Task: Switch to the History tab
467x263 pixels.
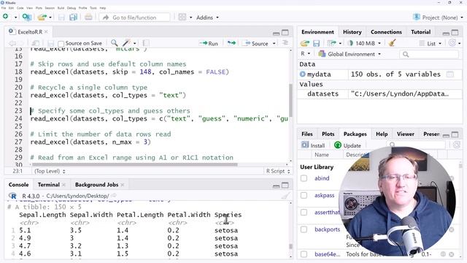Action: (352, 31)
